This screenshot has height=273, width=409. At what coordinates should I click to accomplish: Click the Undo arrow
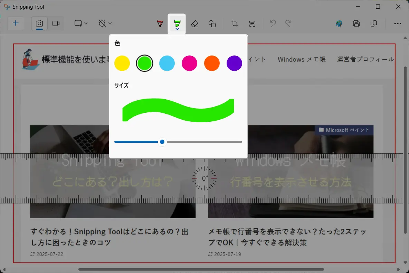(273, 23)
